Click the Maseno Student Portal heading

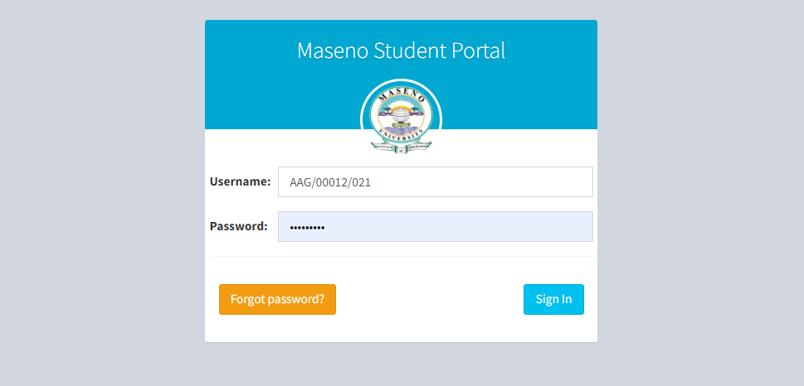pyautogui.click(x=401, y=51)
